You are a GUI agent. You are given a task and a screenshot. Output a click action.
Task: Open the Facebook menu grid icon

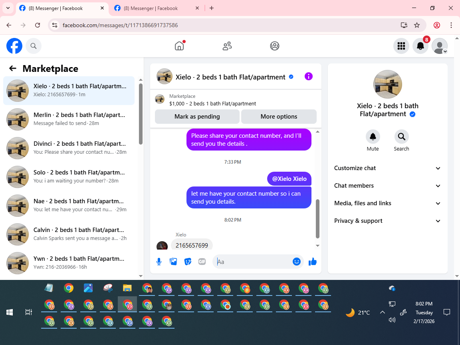401,46
